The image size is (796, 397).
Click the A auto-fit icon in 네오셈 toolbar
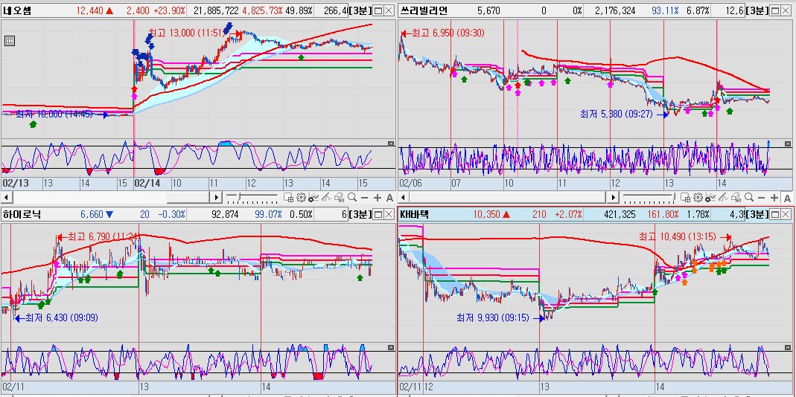click(x=390, y=198)
